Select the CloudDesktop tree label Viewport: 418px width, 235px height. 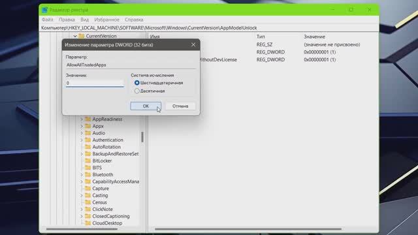(107, 223)
